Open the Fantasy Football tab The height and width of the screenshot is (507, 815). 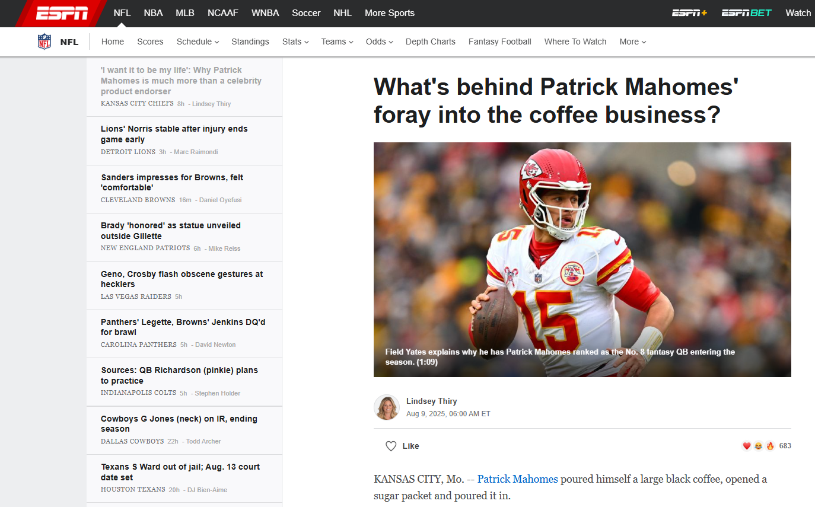[x=500, y=42]
